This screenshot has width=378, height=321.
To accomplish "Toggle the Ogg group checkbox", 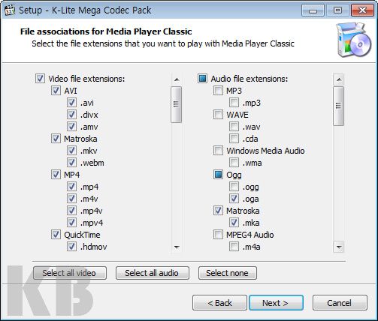I will pos(218,175).
